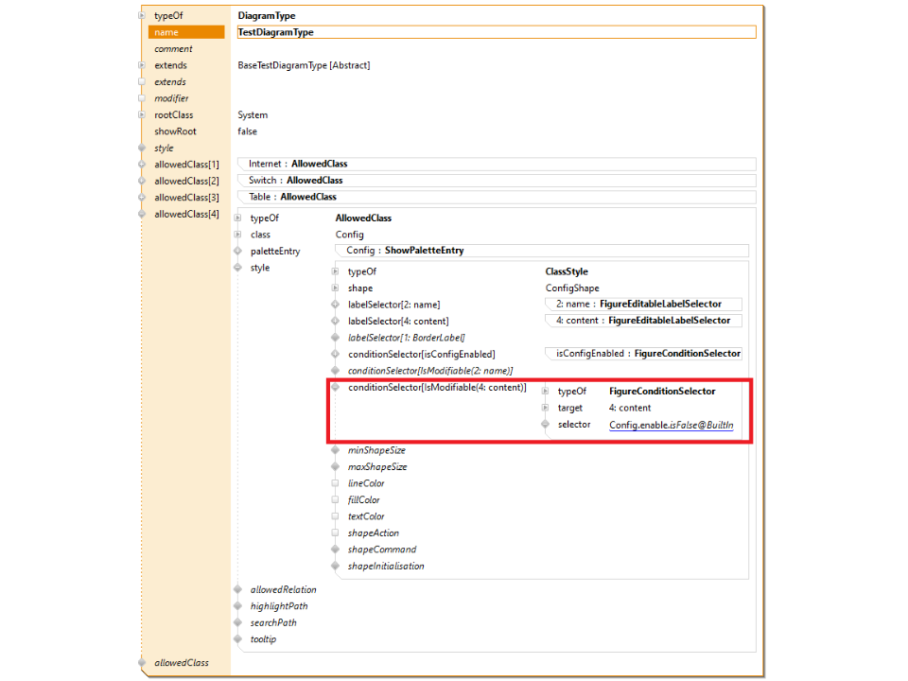Click the diamond icon next to minShapeSize
This screenshot has height=681, width=908.
click(335, 450)
